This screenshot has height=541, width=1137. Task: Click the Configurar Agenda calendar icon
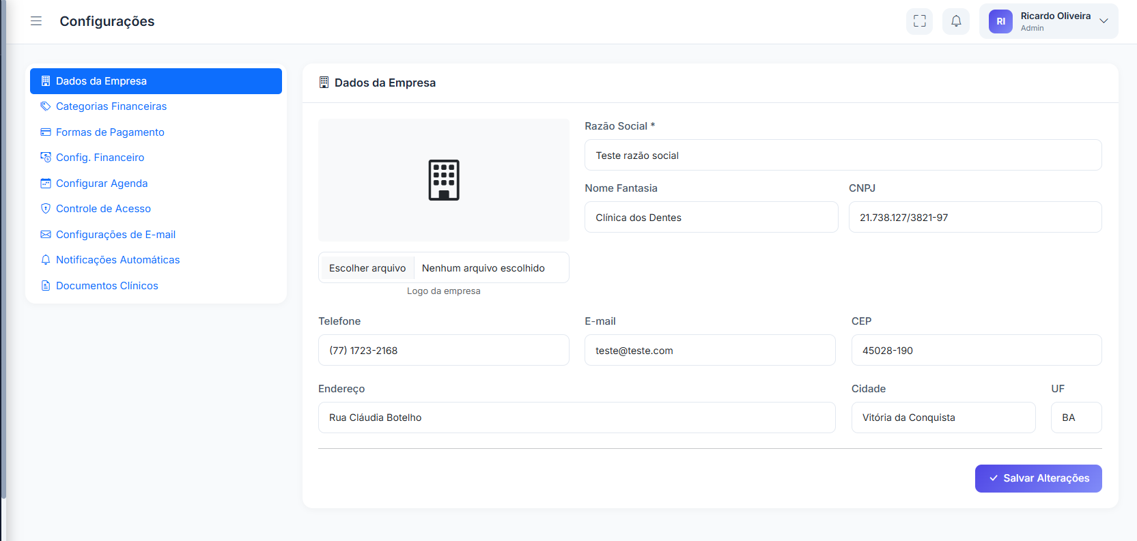pos(46,184)
